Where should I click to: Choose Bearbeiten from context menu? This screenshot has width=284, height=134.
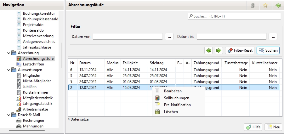click(x=173, y=91)
